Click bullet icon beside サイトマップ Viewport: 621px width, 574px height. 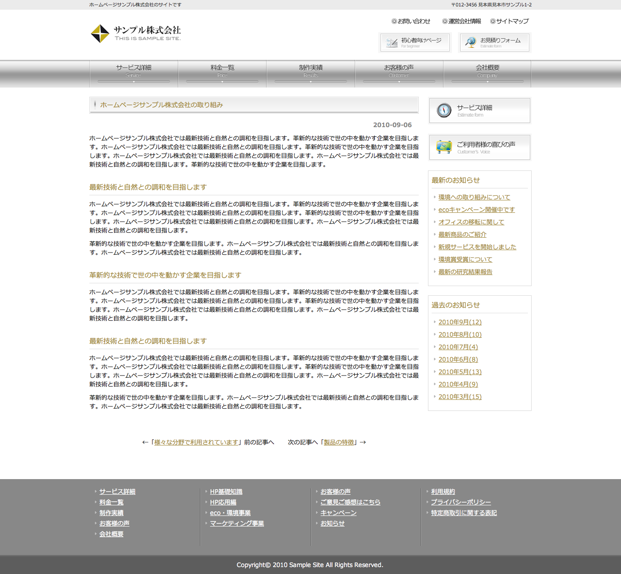click(493, 21)
